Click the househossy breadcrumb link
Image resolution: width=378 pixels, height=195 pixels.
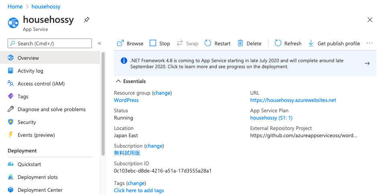(46, 6)
